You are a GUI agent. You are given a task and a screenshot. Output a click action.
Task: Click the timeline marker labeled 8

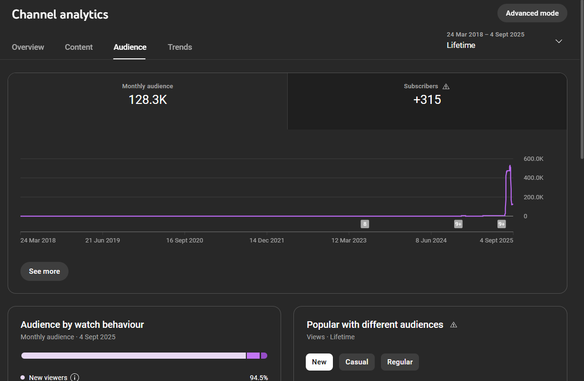coord(365,224)
